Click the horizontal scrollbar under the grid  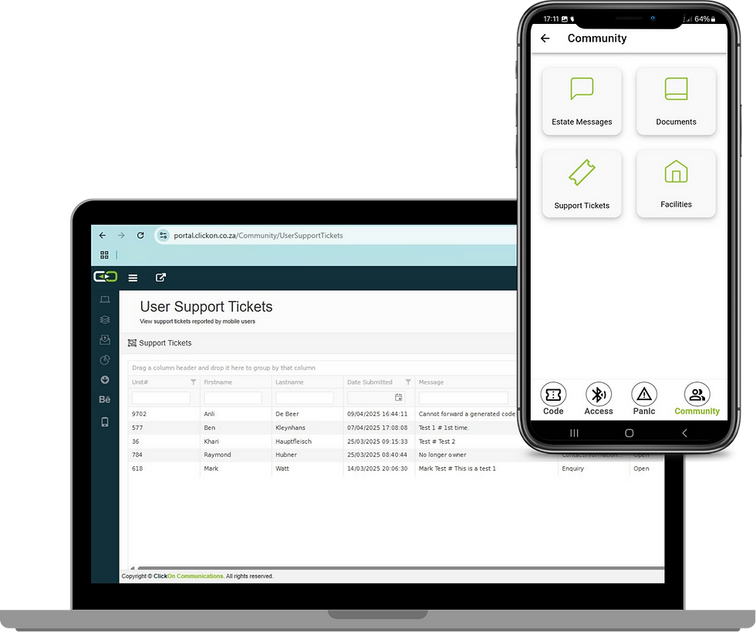(x=400, y=569)
